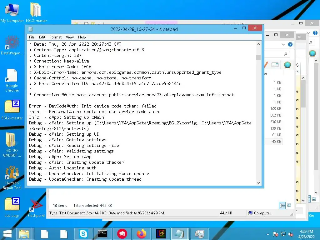Select the EGL2-master folder icon at top
The height and width of the screenshot is (240, 320).
(x=36, y=12)
